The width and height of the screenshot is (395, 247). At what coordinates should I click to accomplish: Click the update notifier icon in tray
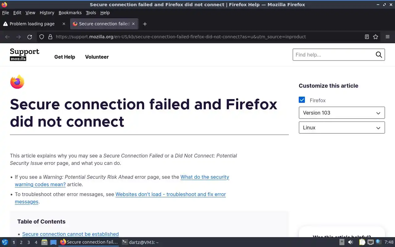pos(378,242)
